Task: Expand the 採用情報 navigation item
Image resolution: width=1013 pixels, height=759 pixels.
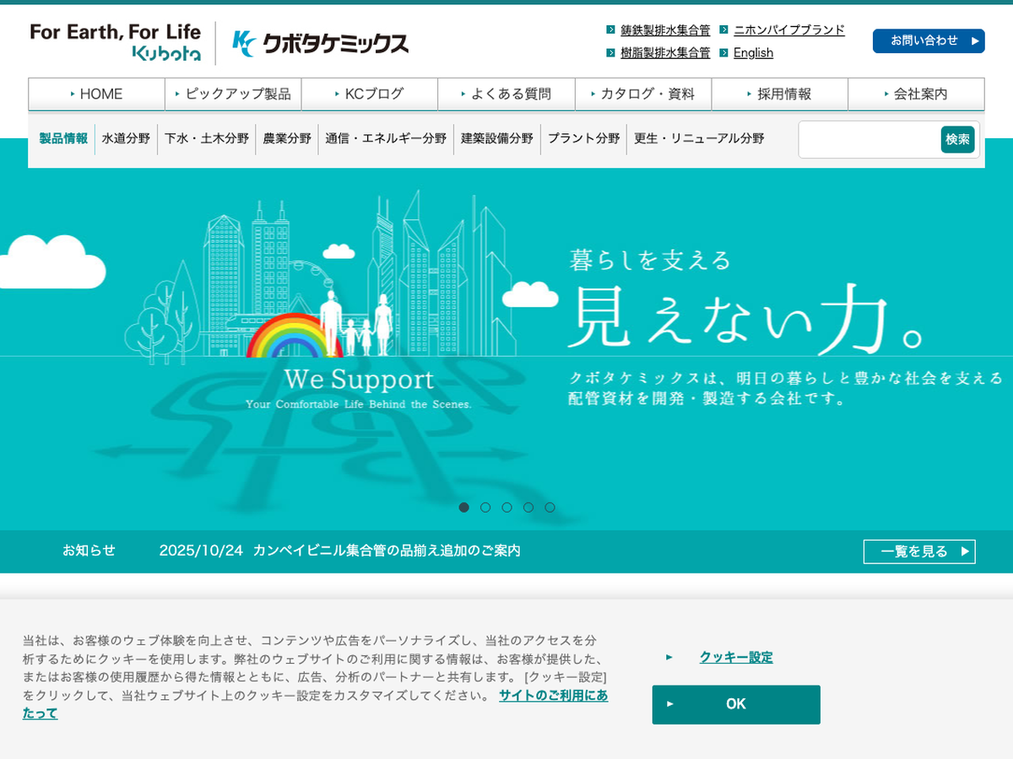Action: tap(780, 94)
